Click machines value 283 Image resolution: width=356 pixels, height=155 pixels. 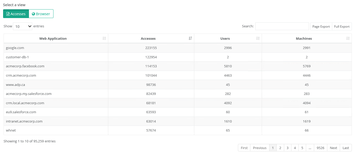[307, 94]
